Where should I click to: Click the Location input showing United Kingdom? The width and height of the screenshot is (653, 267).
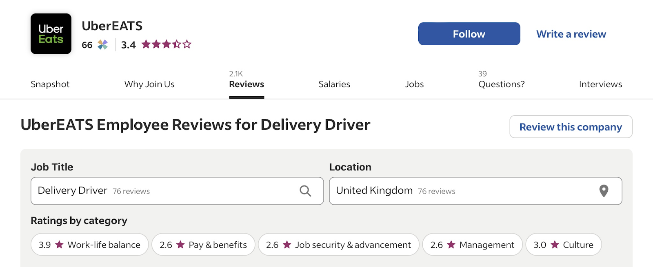475,191
